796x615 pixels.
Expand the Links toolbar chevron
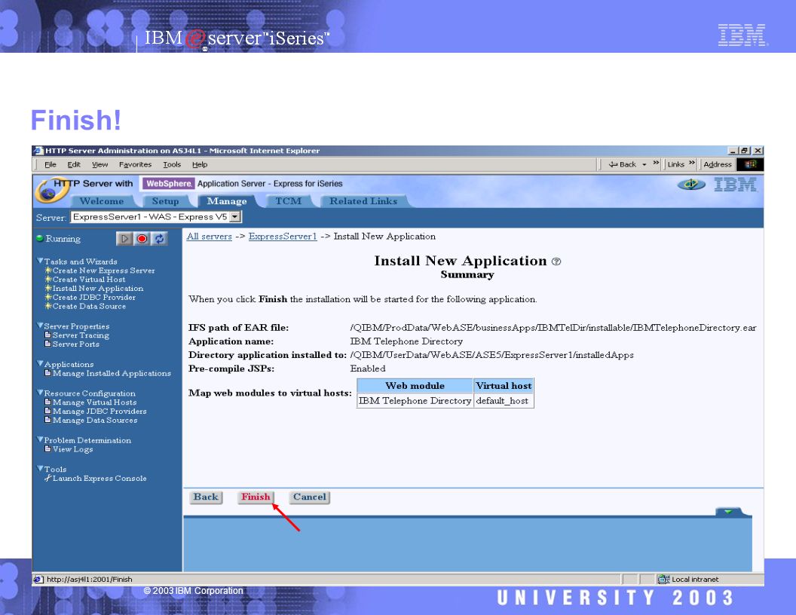[x=692, y=164]
